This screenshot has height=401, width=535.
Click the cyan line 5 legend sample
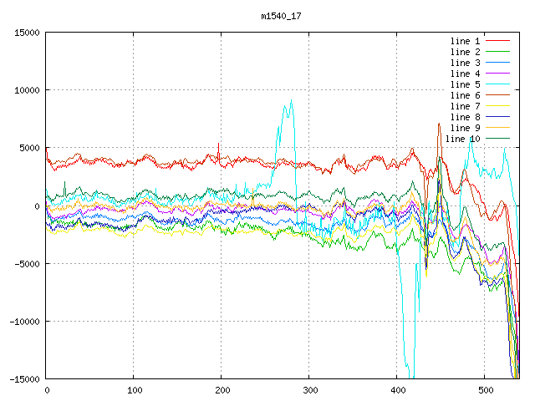click(497, 84)
